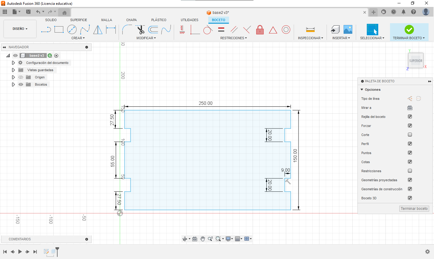Select the Line sketch tool
This screenshot has height=259, width=434.
point(46,30)
